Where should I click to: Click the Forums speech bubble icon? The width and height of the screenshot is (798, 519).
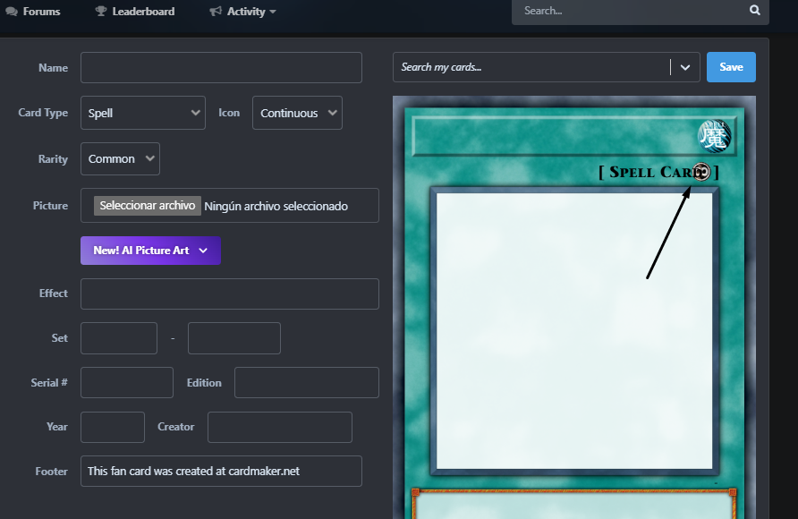click(12, 12)
